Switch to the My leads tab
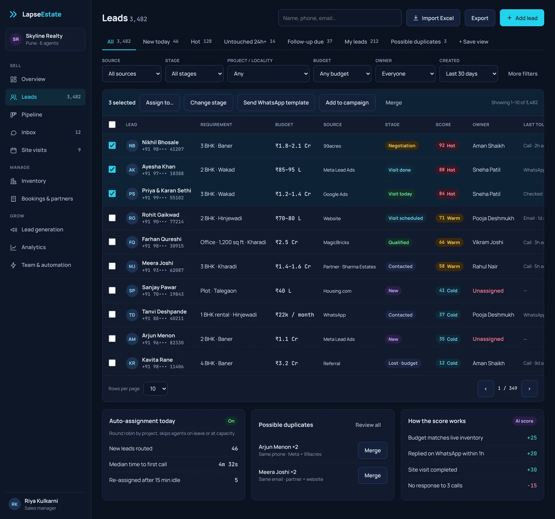 click(361, 42)
